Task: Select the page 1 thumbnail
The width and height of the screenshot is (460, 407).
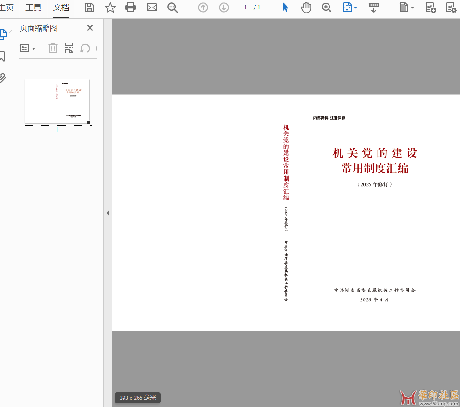Action: pyautogui.click(x=57, y=101)
